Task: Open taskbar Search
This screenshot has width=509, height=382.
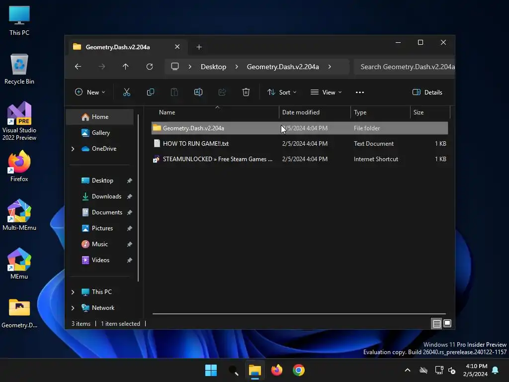Action: (233, 370)
